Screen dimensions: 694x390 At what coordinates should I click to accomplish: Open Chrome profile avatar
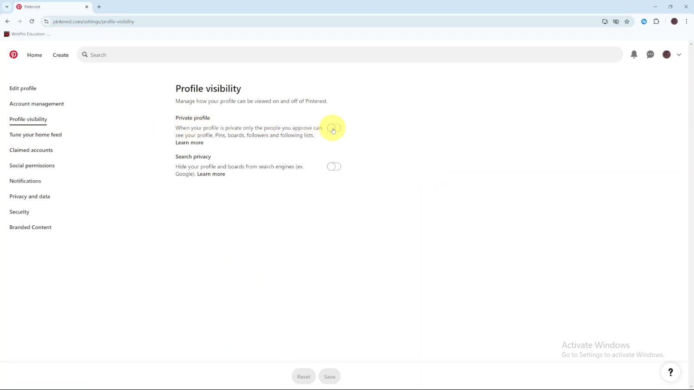coord(674,21)
